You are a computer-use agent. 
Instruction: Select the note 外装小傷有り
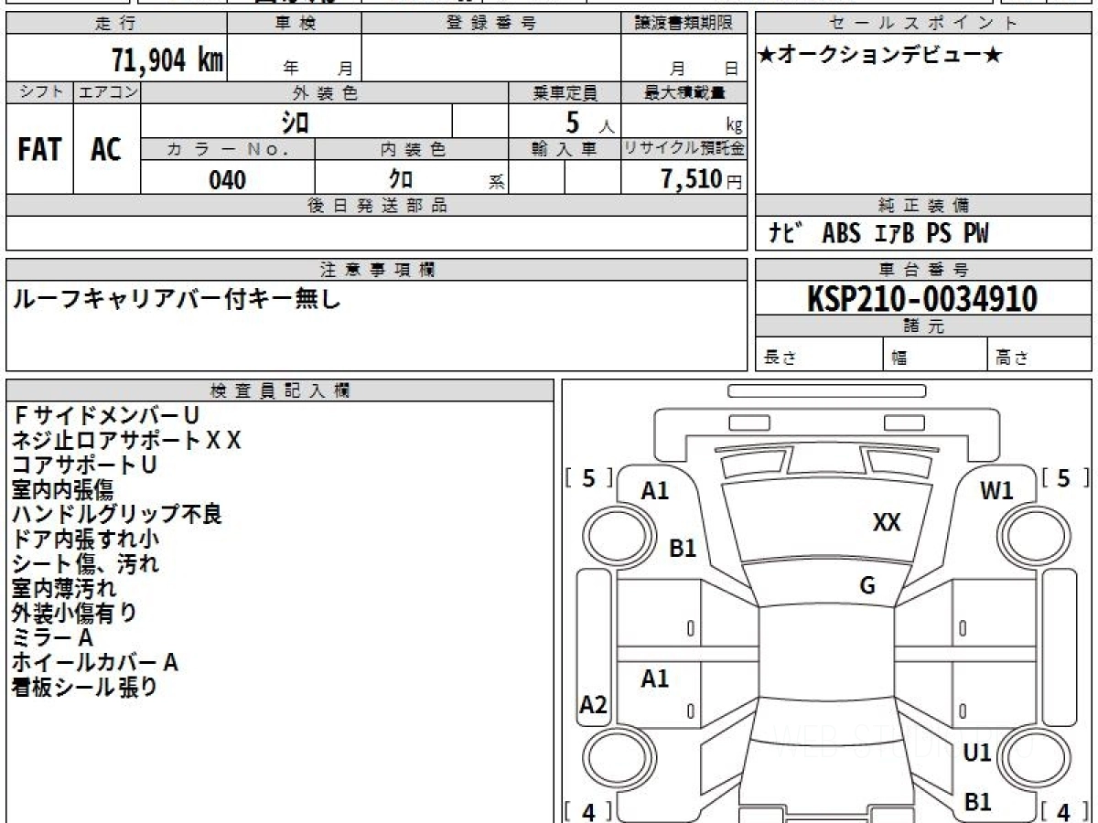74,614
